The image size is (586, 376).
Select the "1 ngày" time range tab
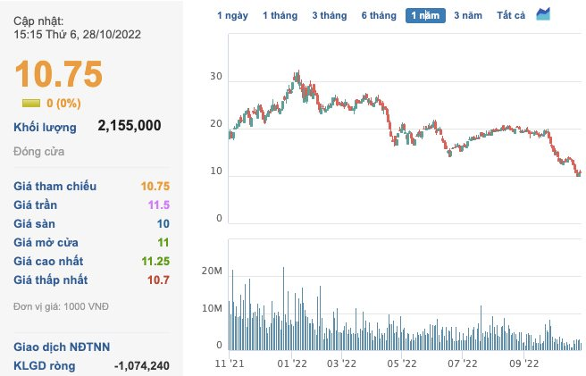pyautogui.click(x=233, y=15)
